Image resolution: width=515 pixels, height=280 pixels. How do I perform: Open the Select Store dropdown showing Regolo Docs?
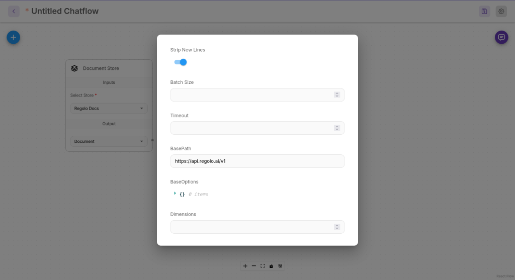coord(109,108)
